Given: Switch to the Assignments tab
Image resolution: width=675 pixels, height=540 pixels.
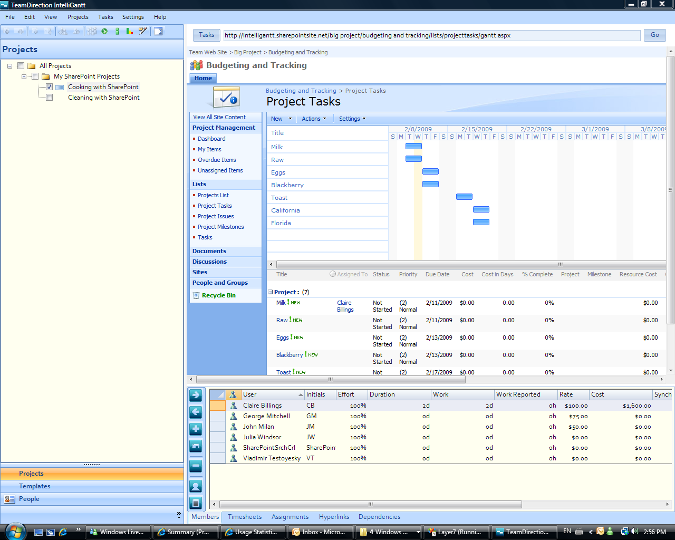Looking at the screenshot, I should 290,517.
